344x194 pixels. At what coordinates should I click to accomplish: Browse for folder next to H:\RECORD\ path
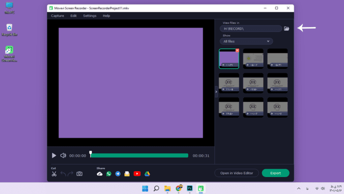(286, 29)
